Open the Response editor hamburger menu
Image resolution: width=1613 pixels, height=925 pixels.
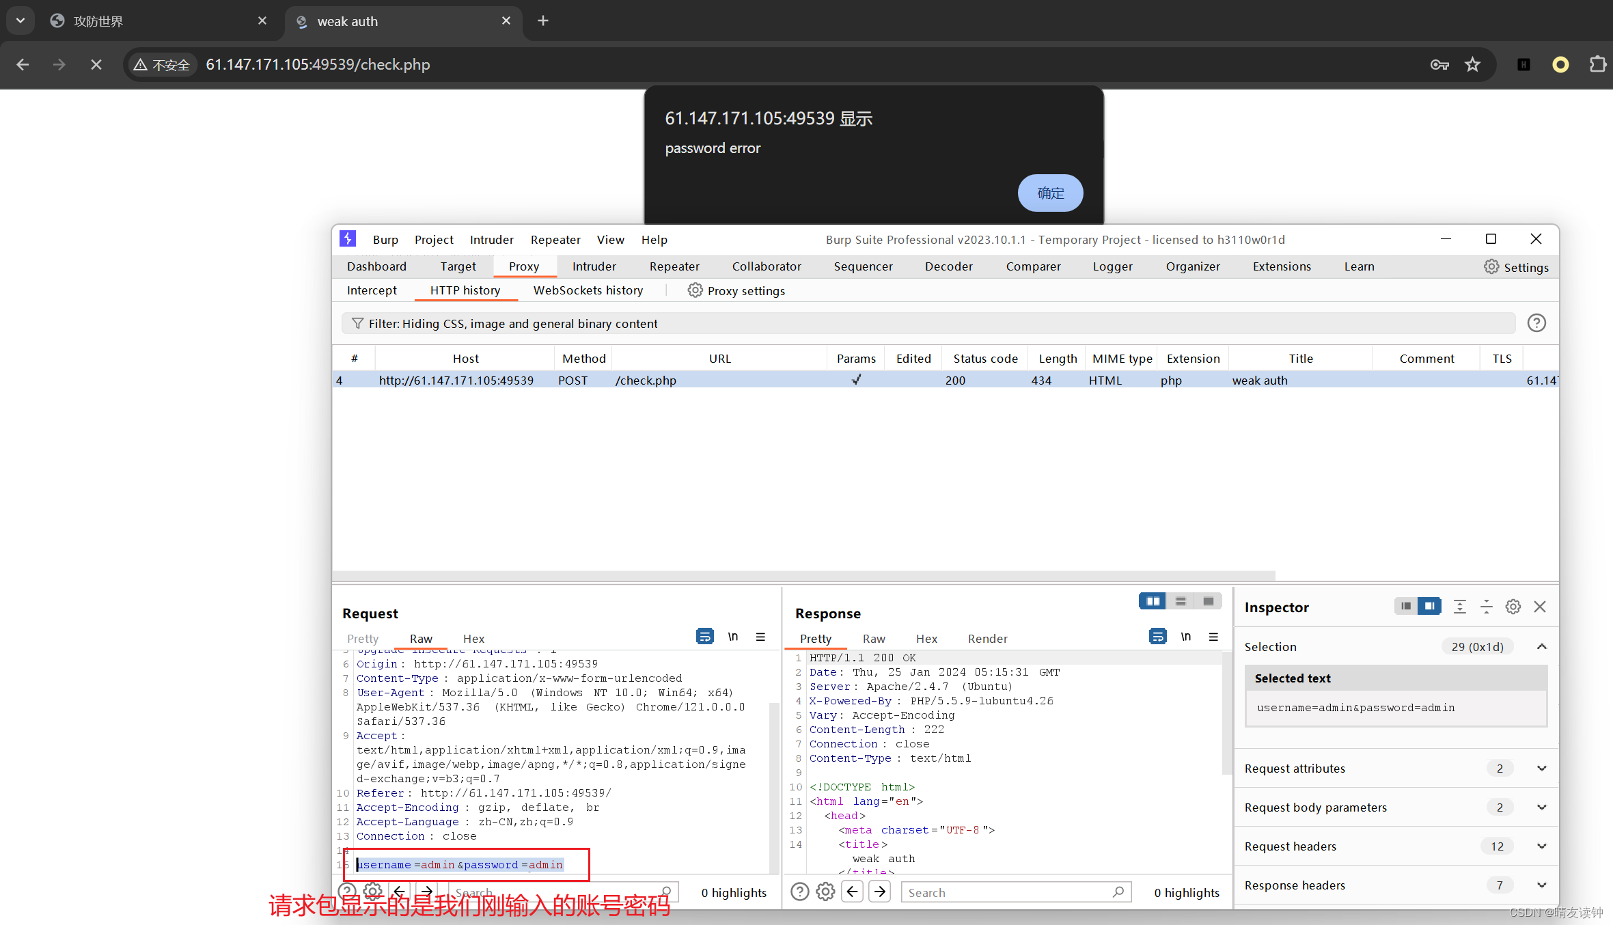tap(1214, 637)
